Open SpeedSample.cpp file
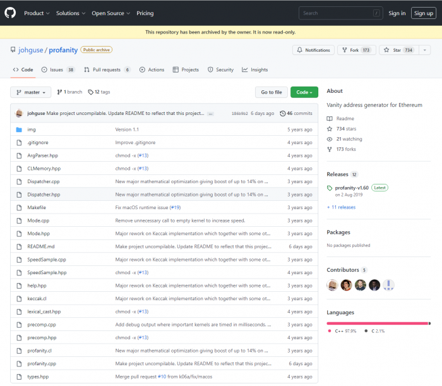Viewport: 442px width, 386px height. (47, 260)
